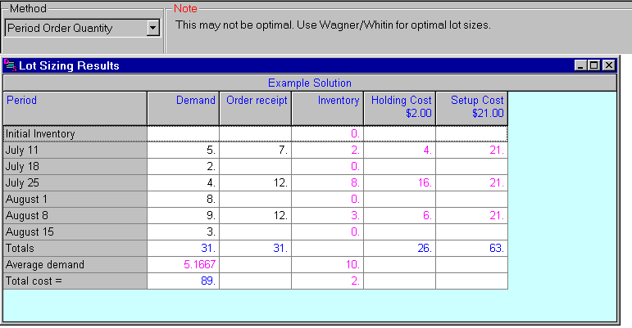Image resolution: width=632 pixels, height=328 pixels.
Task: Select the July 25 order receipt cell
Action: click(255, 183)
